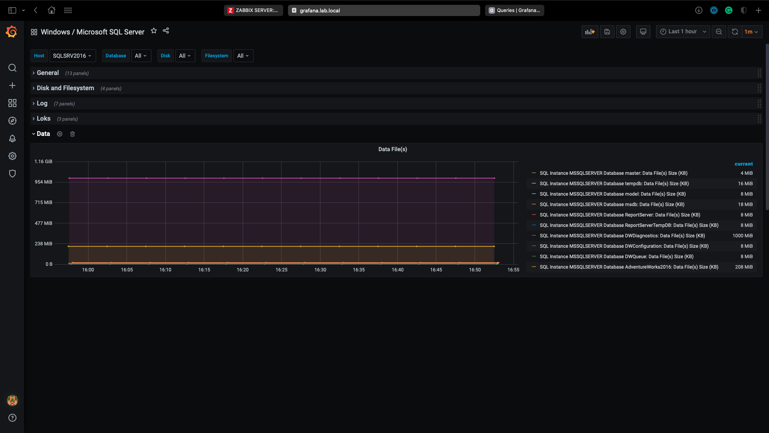Toggle tempdb series in the legend
The width and height of the screenshot is (769, 433).
614,184
